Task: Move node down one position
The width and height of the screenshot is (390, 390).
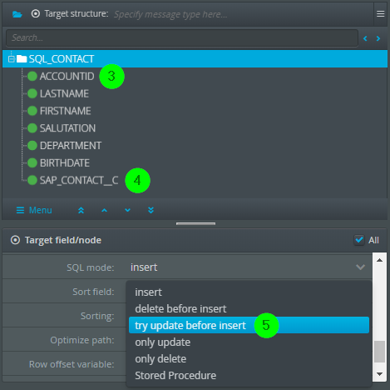Action: click(x=127, y=210)
